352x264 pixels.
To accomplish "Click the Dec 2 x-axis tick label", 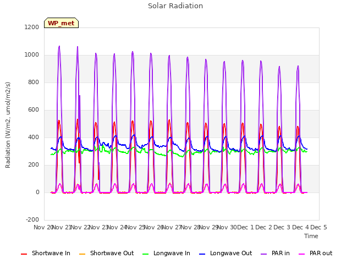I will pos(263,227).
